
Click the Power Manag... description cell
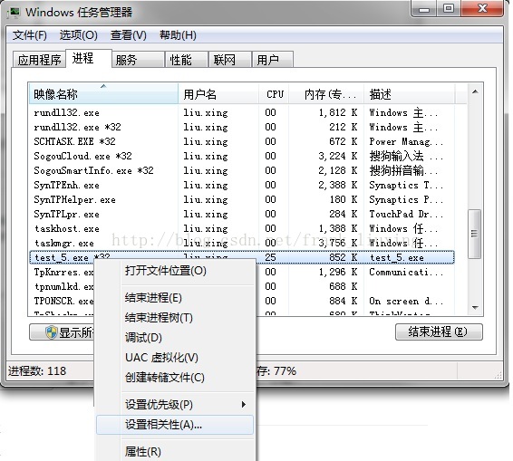(x=406, y=141)
